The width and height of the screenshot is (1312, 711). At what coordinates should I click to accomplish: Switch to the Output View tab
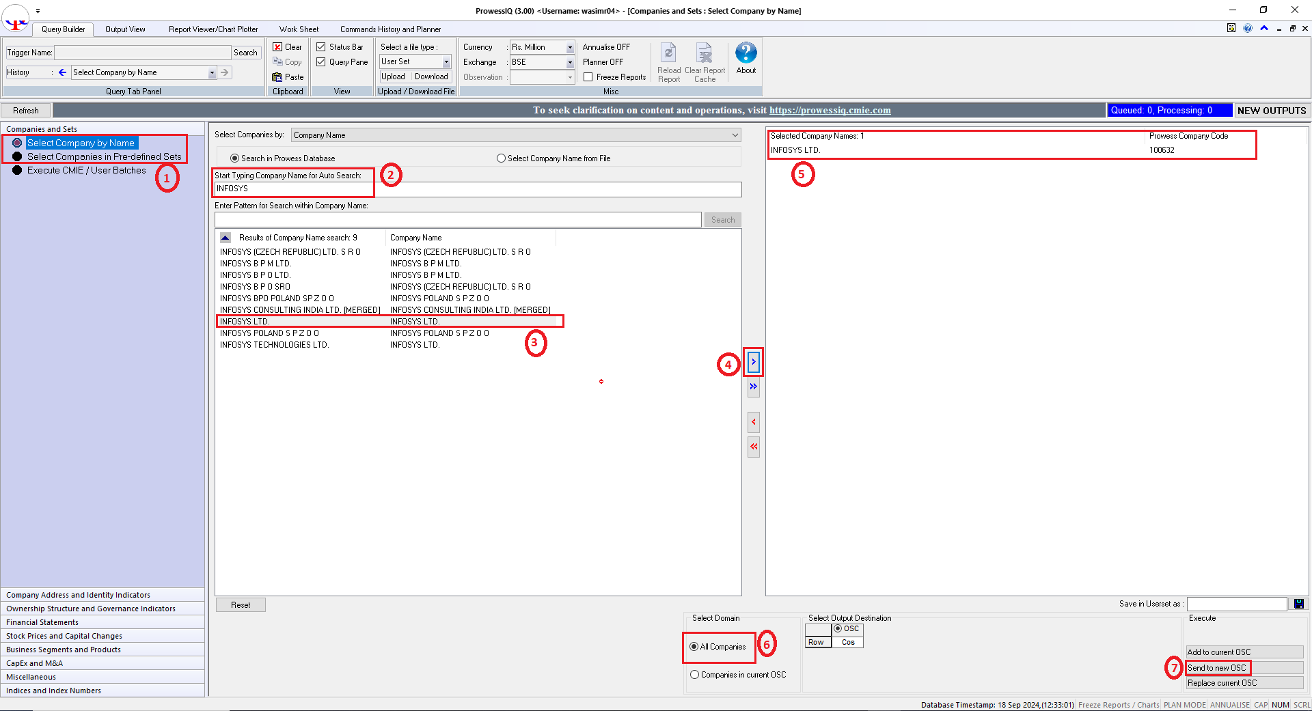125,29
